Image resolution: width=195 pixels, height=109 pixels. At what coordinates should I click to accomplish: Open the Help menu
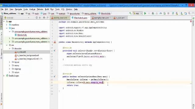pos(76,9)
